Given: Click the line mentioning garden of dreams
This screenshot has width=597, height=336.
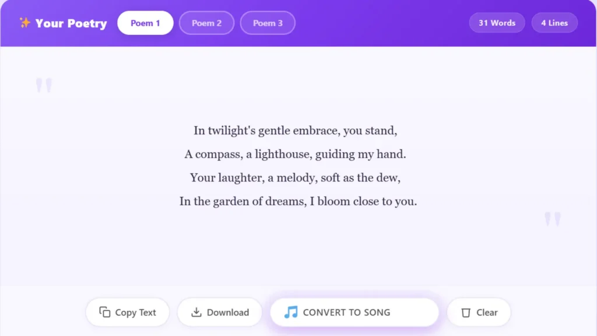Looking at the screenshot, I should point(297,201).
